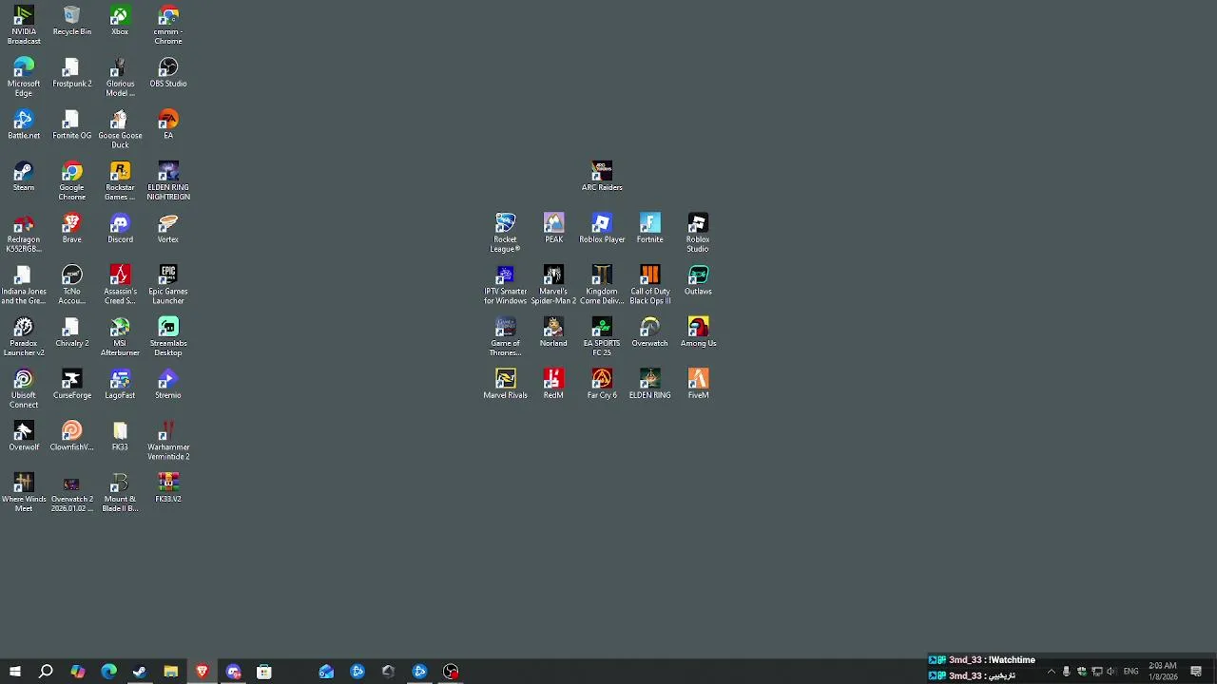Select the Redragon K552RGB desktop icon

coord(24,233)
